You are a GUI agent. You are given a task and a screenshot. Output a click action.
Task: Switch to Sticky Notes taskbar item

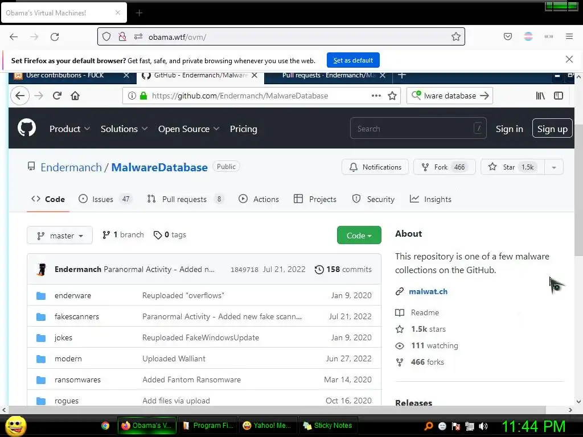point(327,426)
